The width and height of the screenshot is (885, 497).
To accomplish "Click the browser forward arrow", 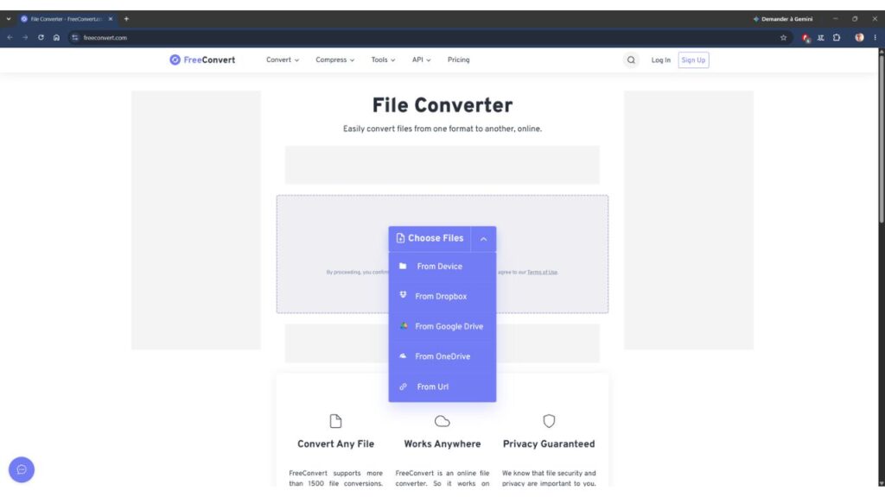I will tap(25, 38).
